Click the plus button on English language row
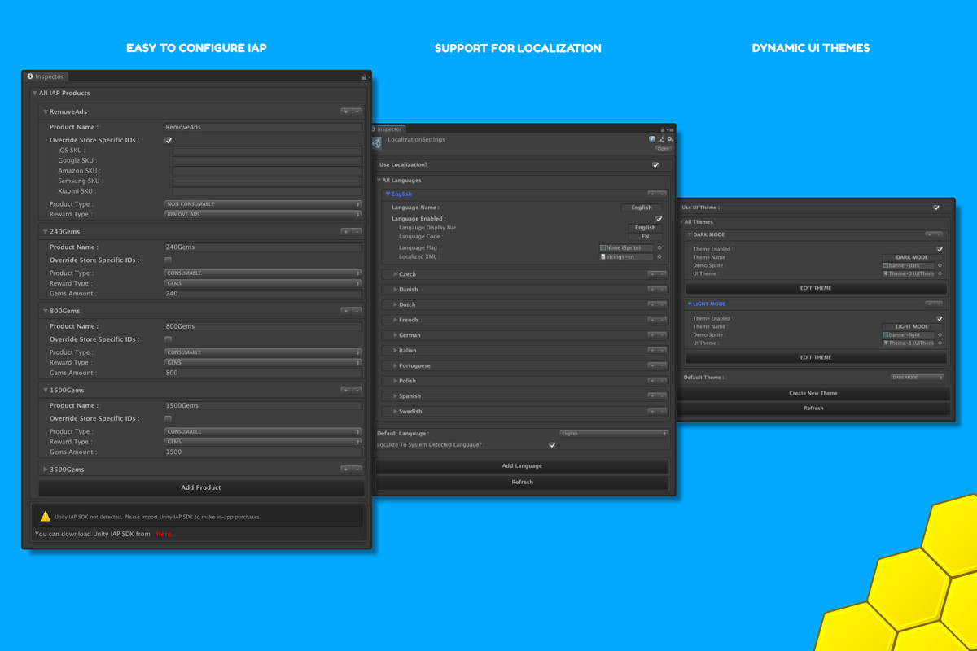This screenshot has height=651, width=977. [653, 194]
